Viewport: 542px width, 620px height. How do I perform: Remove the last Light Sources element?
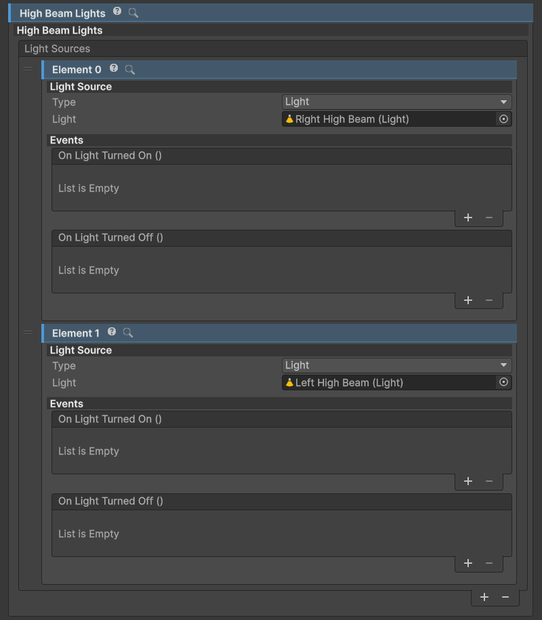[x=505, y=597]
